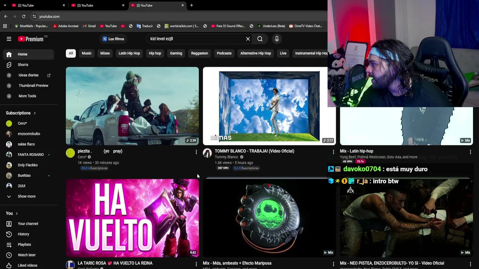
Task: Open the YouTube bookmark
Action: tap(108, 26)
